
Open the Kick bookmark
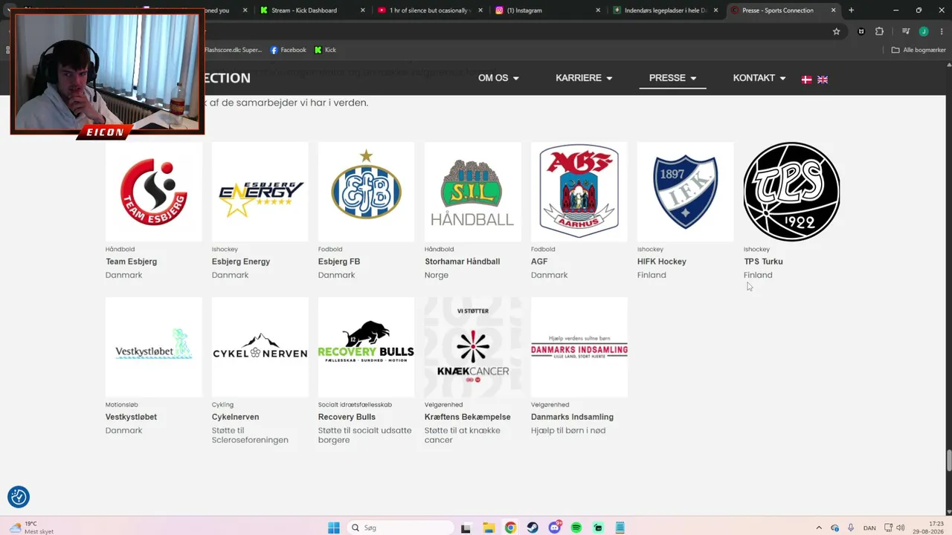click(x=325, y=50)
